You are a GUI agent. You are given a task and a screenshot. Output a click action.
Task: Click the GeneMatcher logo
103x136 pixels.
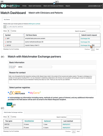pyautogui.click(x=17, y=93)
